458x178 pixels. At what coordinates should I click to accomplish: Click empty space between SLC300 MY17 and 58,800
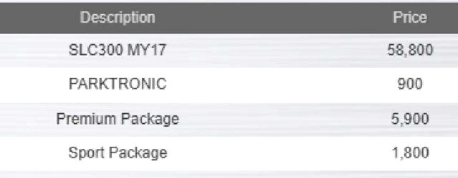pos(277,50)
